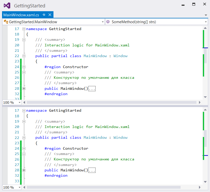Image resolution: width=210 pixels, height=192 pixels.
Task: Click the Visual Studio logo icon
Action: [7, 6]
